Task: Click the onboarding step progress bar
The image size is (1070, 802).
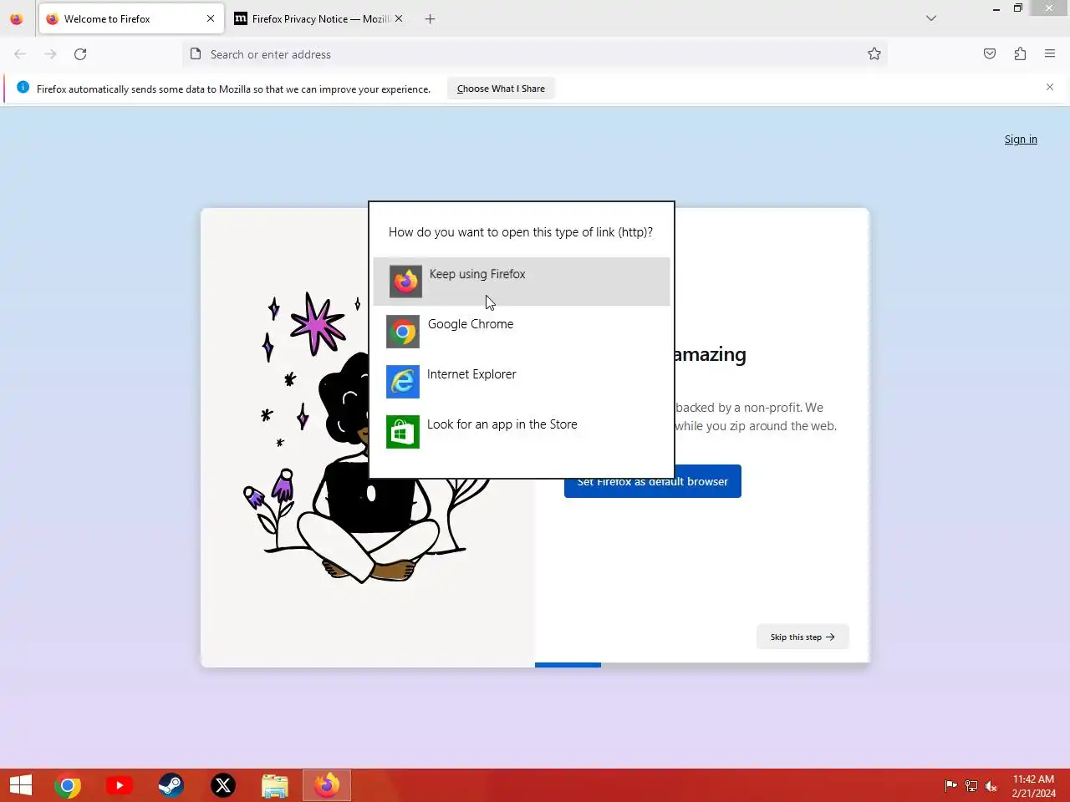Action: [702, 665]
